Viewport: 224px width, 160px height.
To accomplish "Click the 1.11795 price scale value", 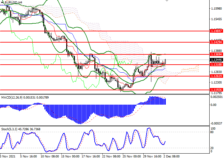I will tap(216, 93).
